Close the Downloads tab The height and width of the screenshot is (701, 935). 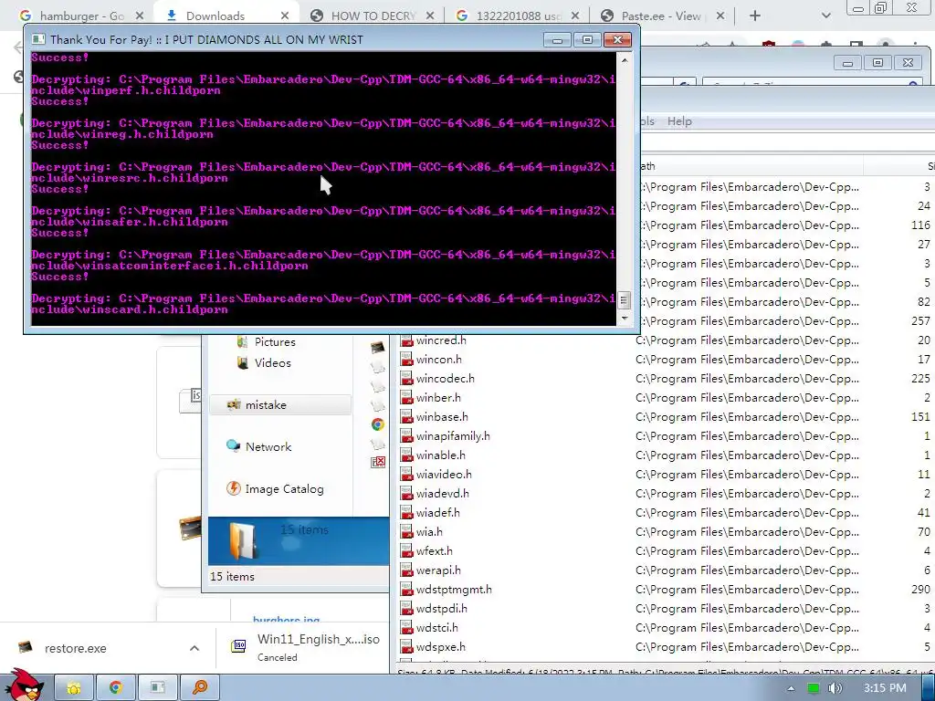point(285,16)
